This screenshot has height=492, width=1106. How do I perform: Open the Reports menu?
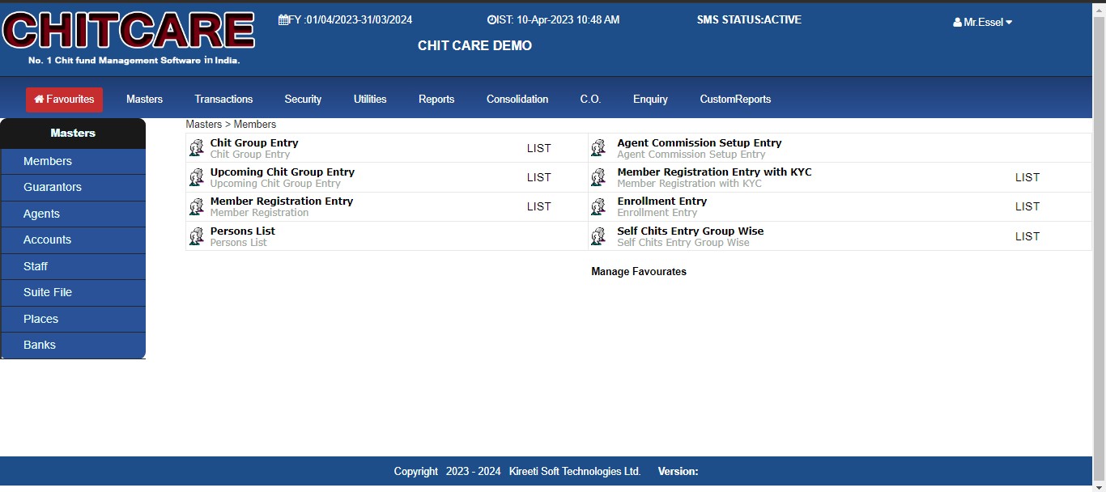436,100
